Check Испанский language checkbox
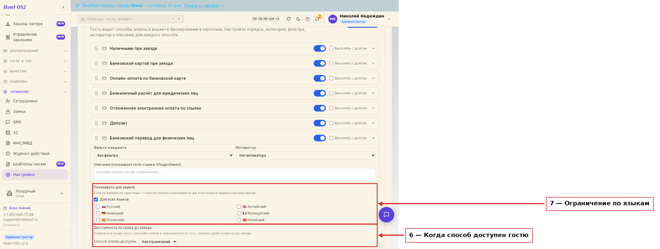660x249 pixels. [x=98, y=220]
